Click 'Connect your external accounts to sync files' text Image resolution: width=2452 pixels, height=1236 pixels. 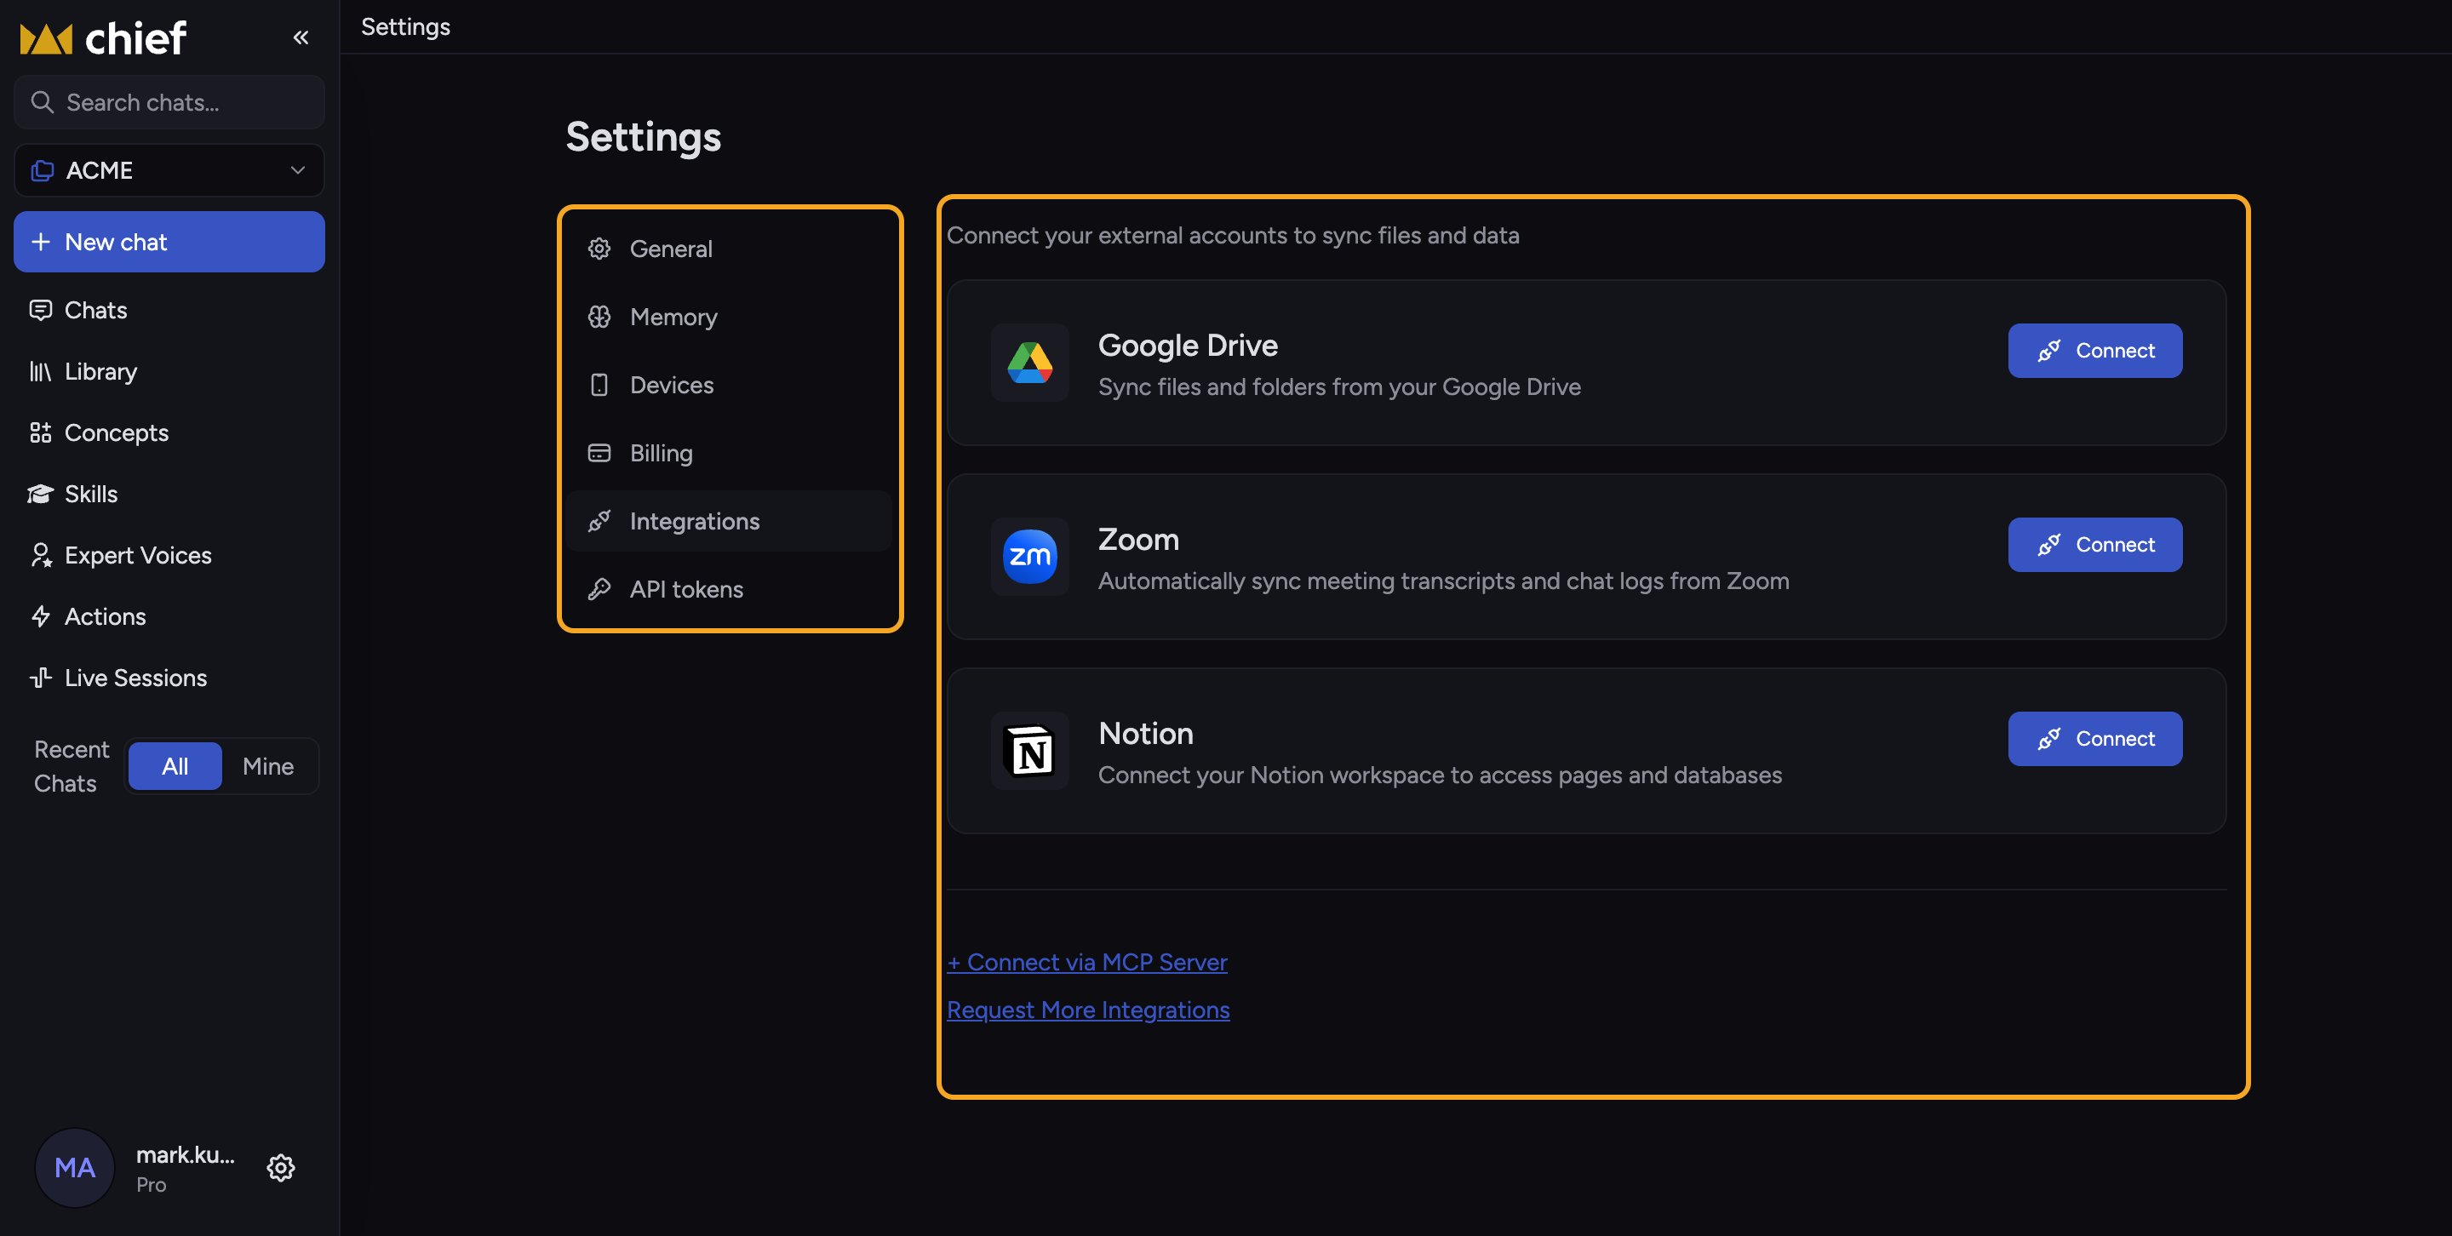pos(1233,235)
